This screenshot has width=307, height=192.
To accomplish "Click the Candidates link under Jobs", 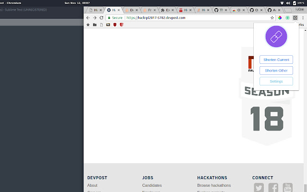I will [x=152, y=185].
